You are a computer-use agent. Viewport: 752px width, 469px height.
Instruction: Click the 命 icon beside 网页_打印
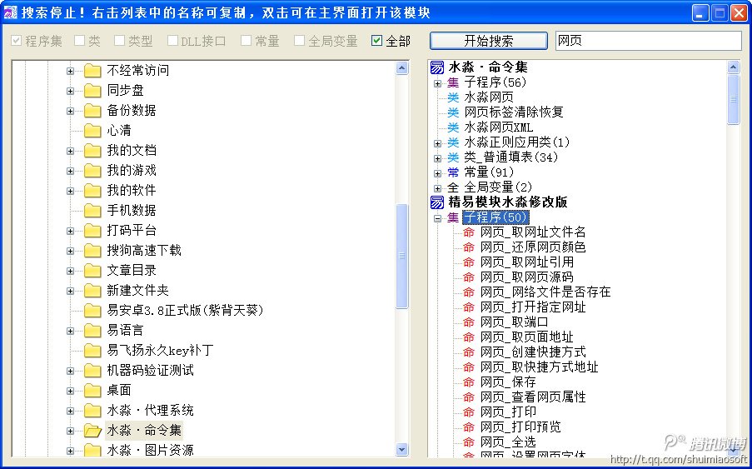469,412
